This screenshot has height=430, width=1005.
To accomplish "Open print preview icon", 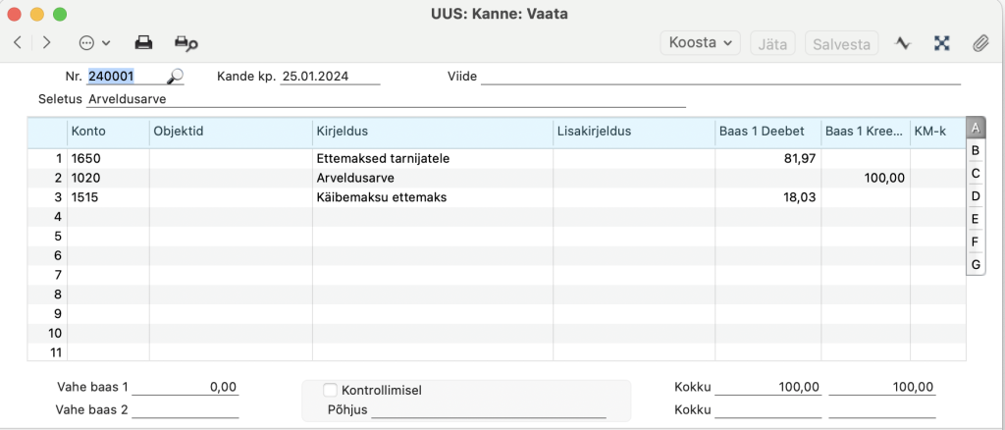I will (185, 43).
